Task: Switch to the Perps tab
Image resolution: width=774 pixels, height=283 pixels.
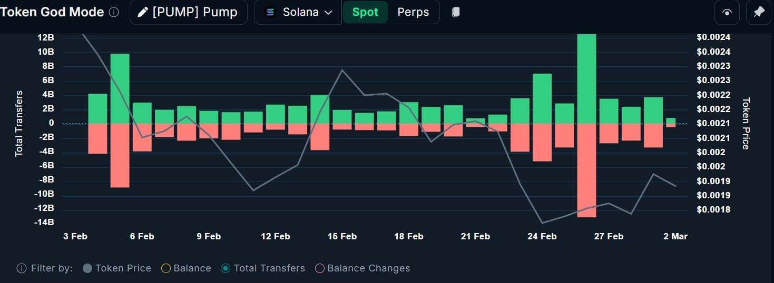Action: 413,12
